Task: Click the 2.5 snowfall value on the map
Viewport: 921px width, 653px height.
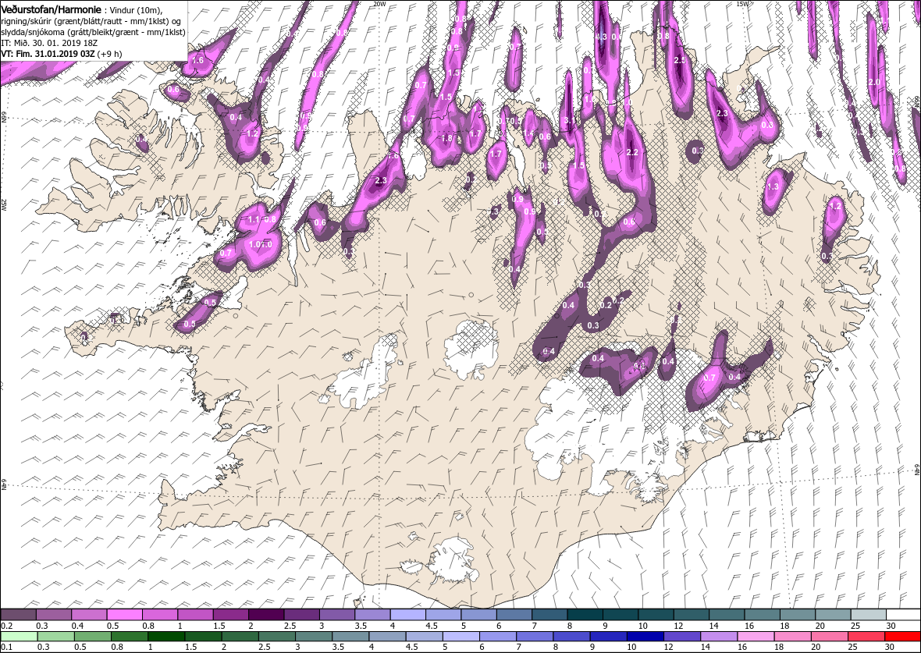Action: [x=680, y=61]
